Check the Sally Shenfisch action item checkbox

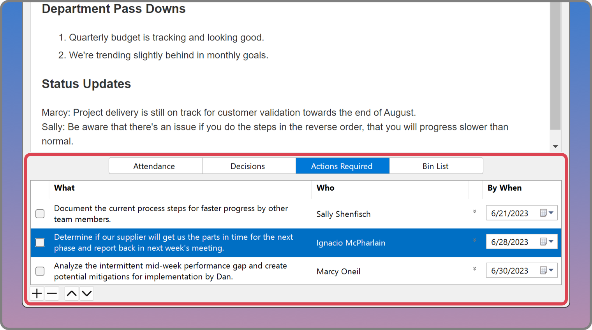(x=40, y=214)
